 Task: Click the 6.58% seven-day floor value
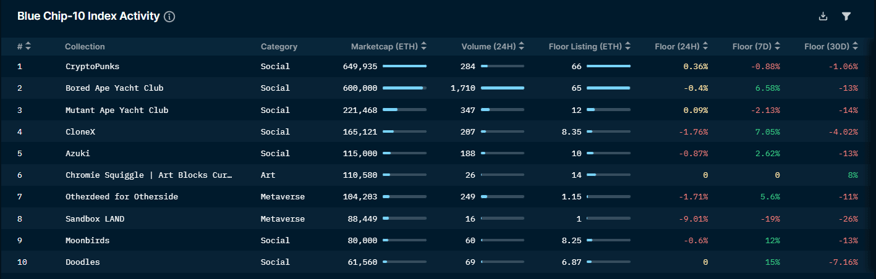coord(767,88)
